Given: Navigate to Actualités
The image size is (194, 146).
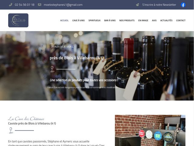Looking at the screenshot, I should coord(166,20).
